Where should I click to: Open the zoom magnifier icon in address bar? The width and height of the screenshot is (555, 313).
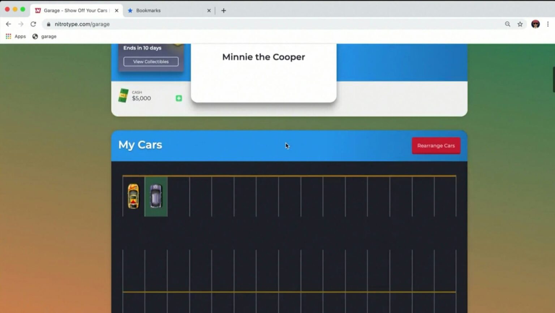click(x=508, y=24)
